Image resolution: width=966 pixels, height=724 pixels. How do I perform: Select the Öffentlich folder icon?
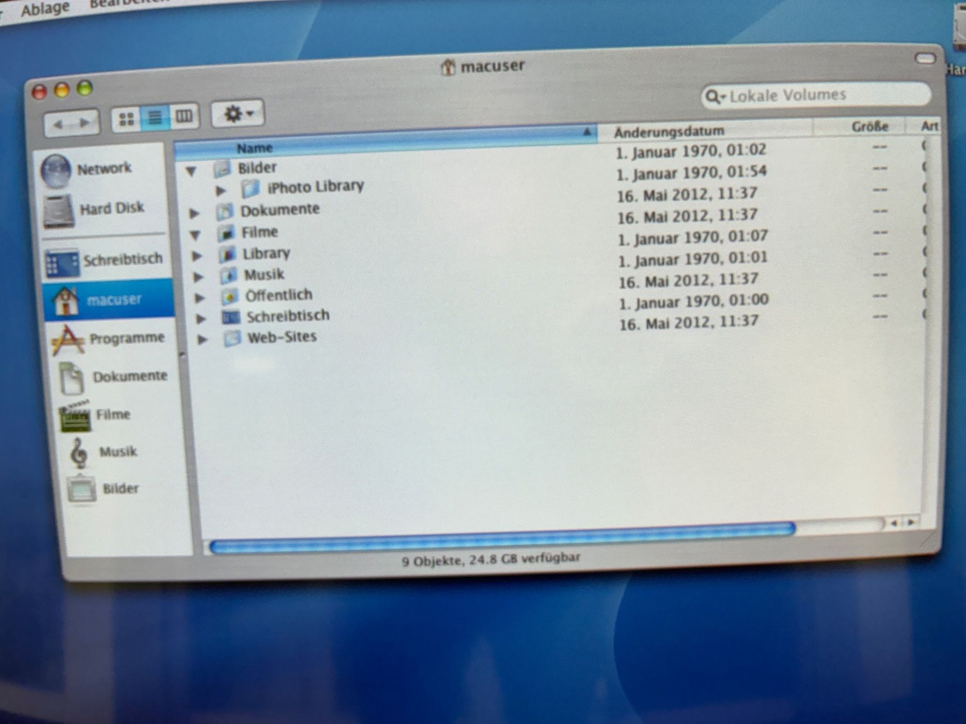230,297
